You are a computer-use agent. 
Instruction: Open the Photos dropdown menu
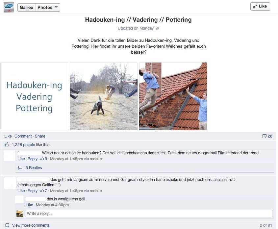point(47,8)
